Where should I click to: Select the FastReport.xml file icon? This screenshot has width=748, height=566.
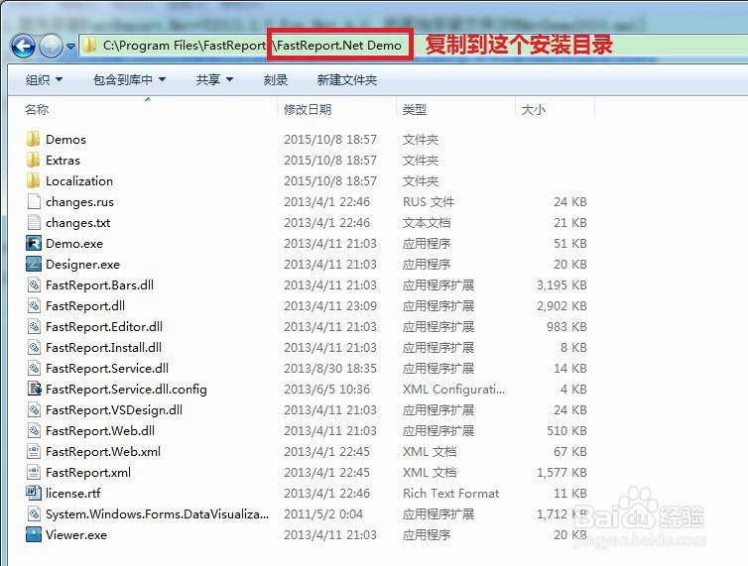(34, 473)
